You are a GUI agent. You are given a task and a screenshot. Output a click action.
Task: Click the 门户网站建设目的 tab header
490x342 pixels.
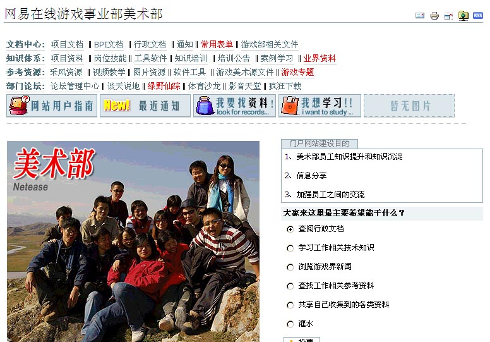320,144
